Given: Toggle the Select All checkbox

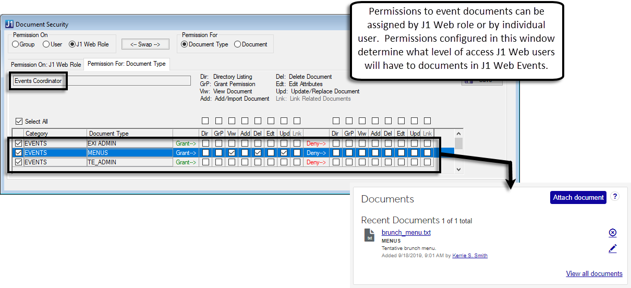Looking at the screenshot, I should click(x=19, y=122).
